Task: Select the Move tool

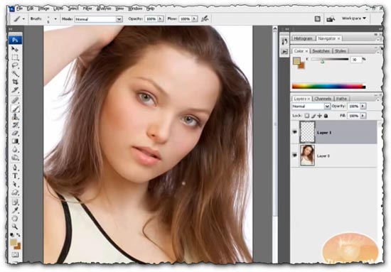Action: point(15,49)
